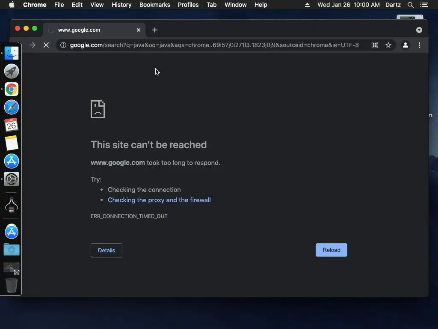Screen dimensions: 438x329
Task: Open System Preferences gear in dock
Action: (x=12, y=179)
